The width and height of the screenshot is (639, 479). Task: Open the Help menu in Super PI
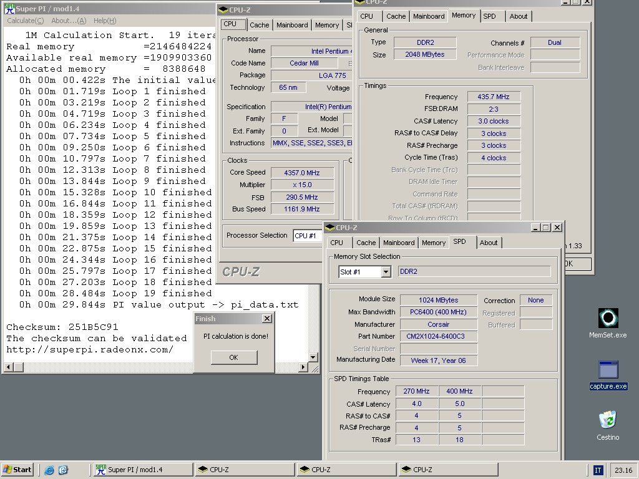click(x=104, y=21)
